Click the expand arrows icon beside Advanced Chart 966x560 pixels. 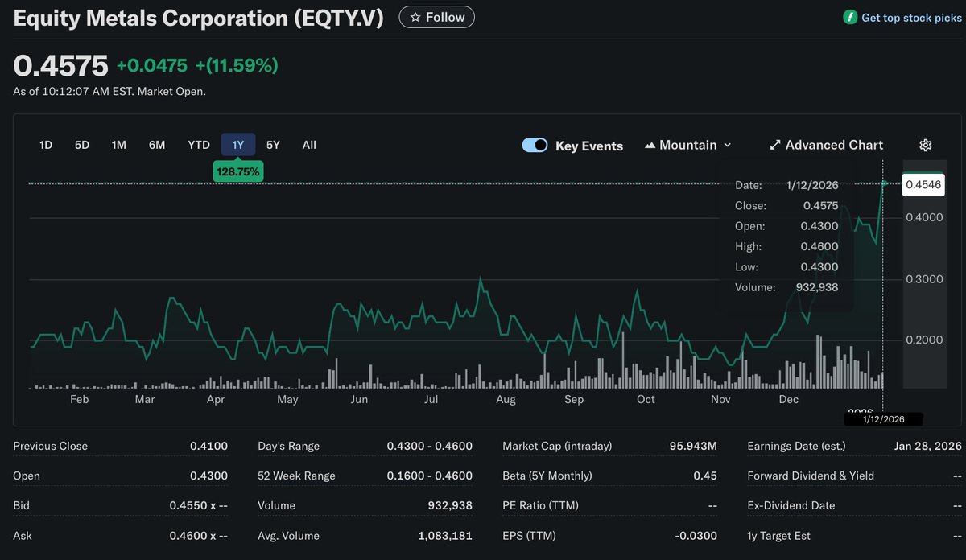775,145
